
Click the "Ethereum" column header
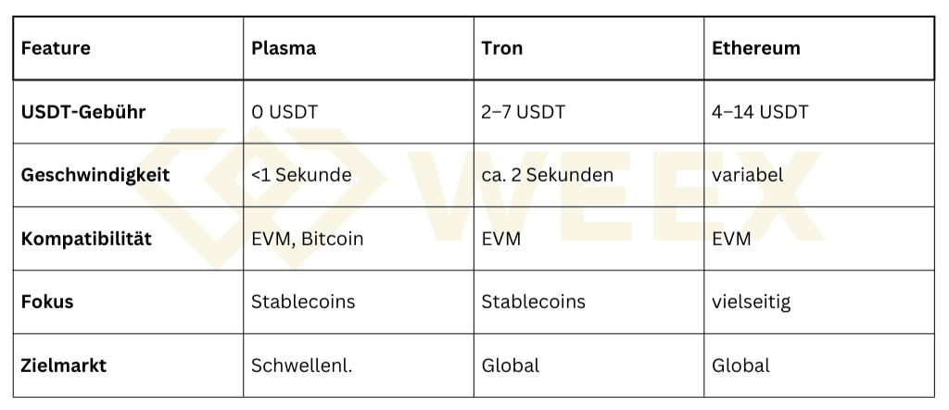click(x=755, y=48)
